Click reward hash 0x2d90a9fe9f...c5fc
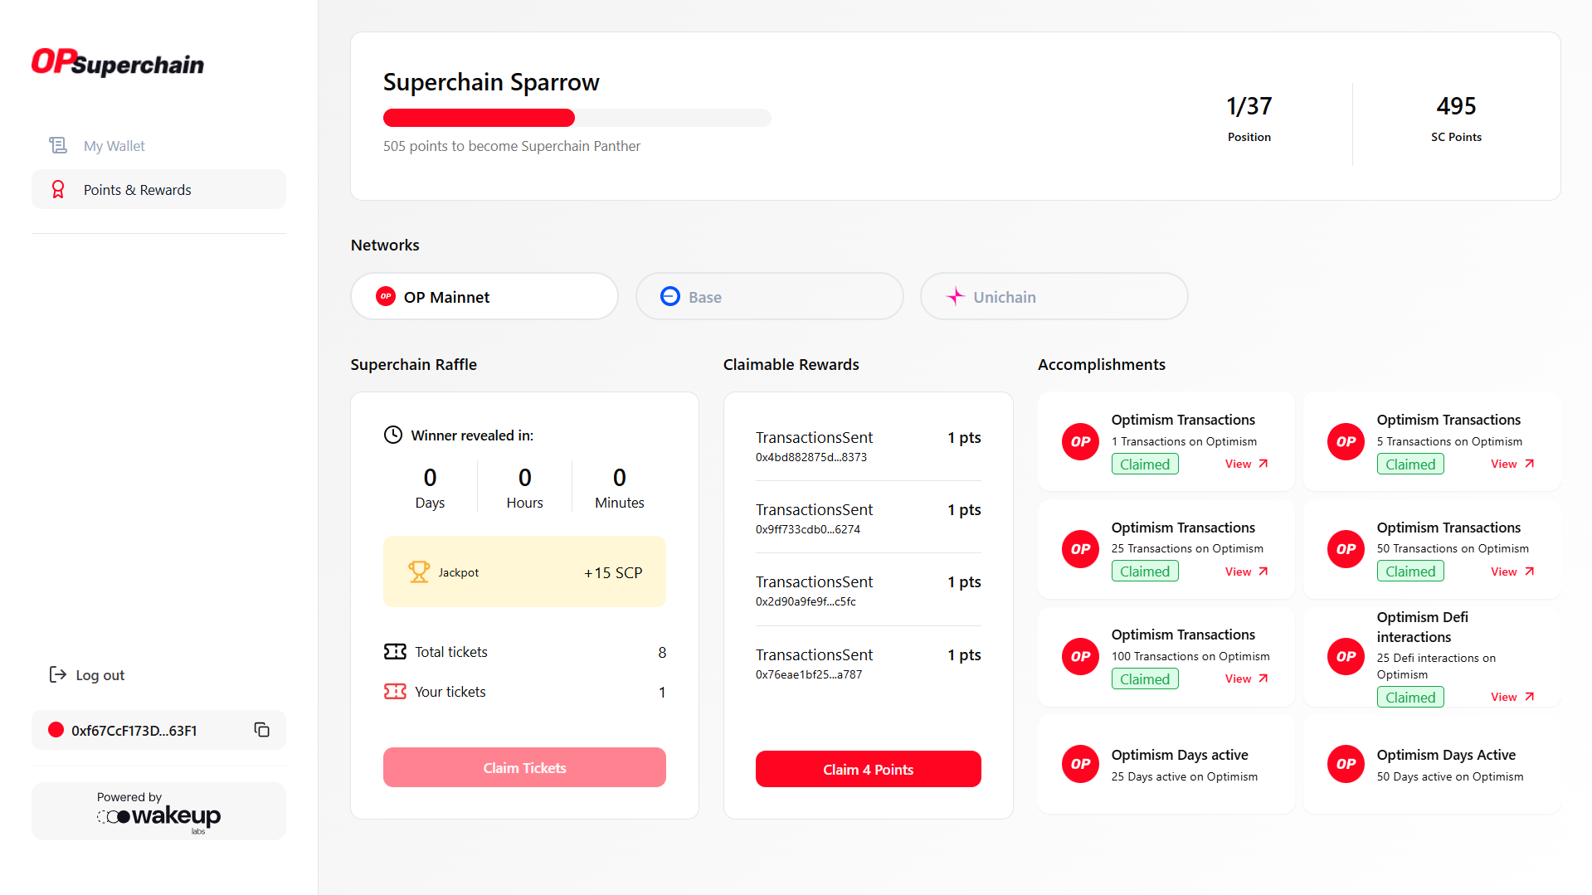 (806, 601)
